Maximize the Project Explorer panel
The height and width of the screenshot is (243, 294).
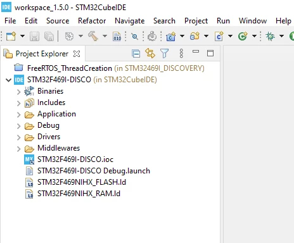point(210,53)
